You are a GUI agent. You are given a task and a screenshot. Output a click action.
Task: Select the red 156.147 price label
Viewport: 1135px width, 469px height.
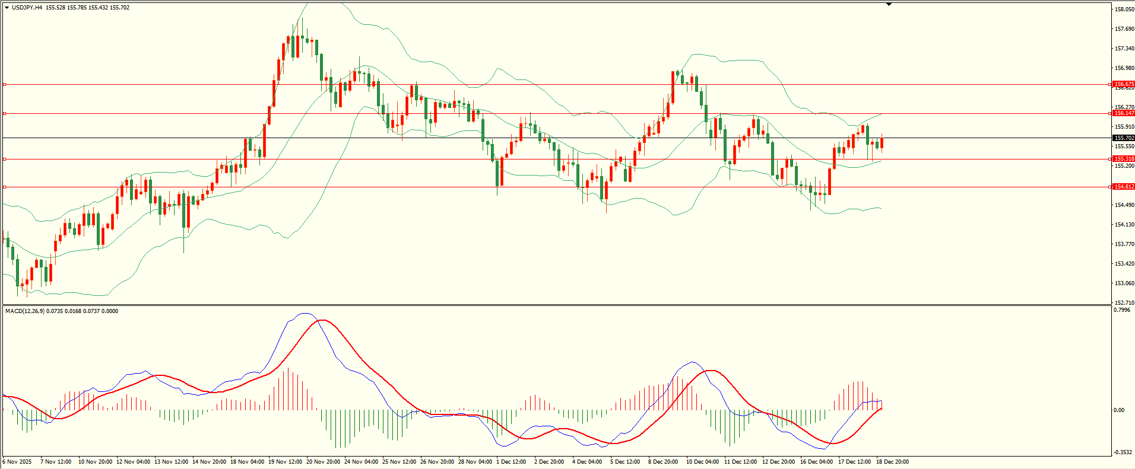click(x=1123, y=113)
